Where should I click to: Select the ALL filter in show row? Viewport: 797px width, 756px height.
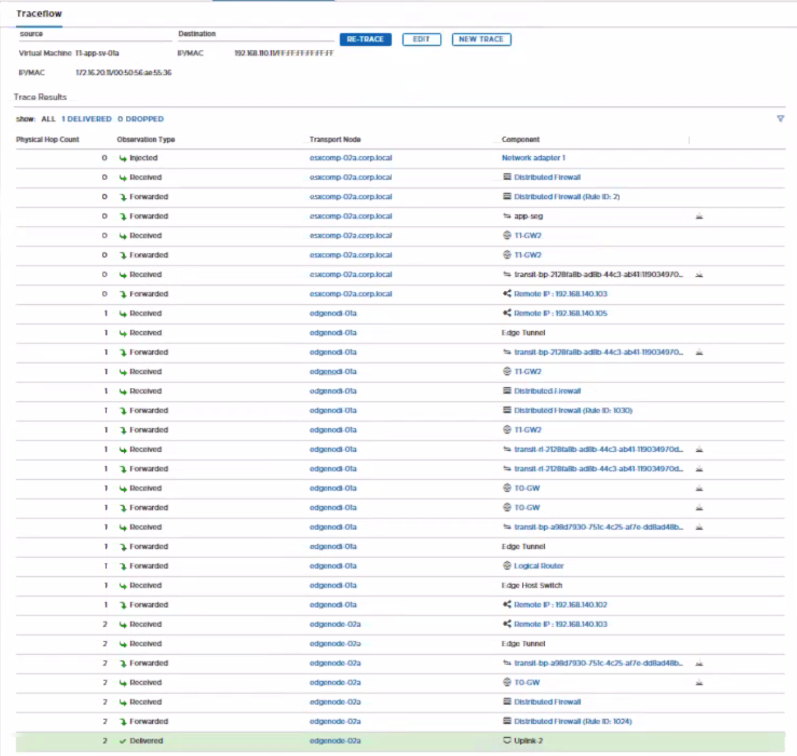pyautogui.click(x=49, y=119)
